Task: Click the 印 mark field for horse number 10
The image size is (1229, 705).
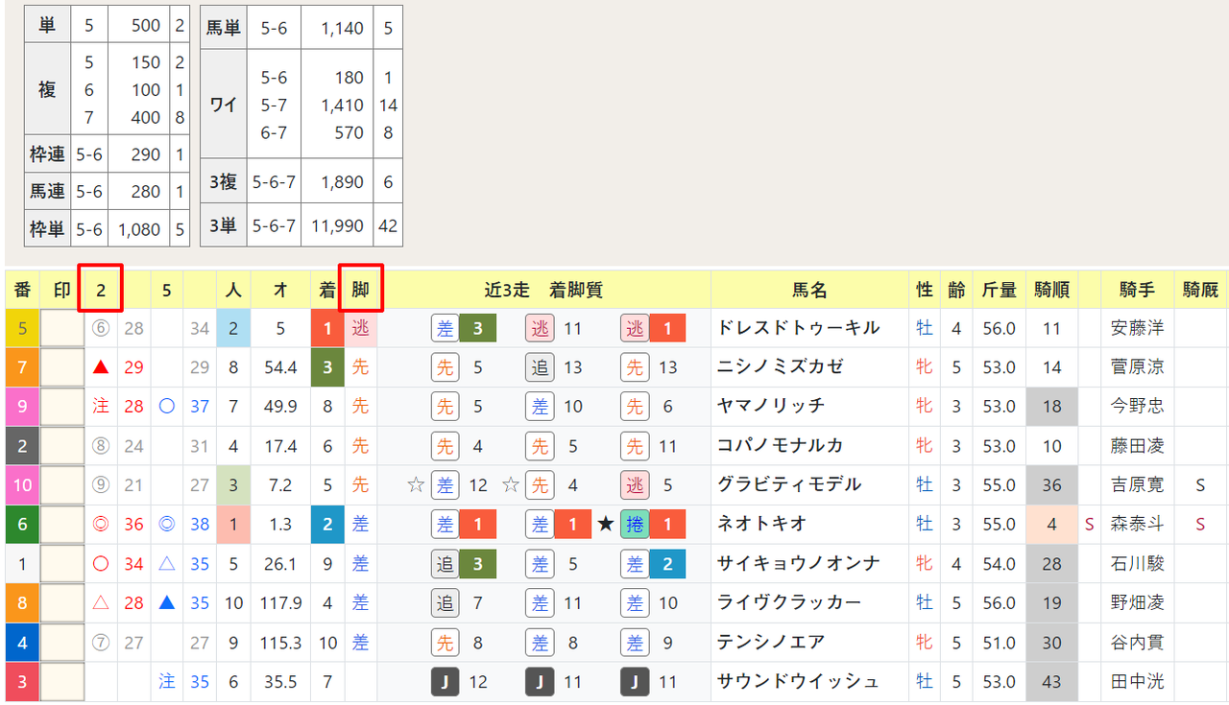Action: click(x=61, y=484)
